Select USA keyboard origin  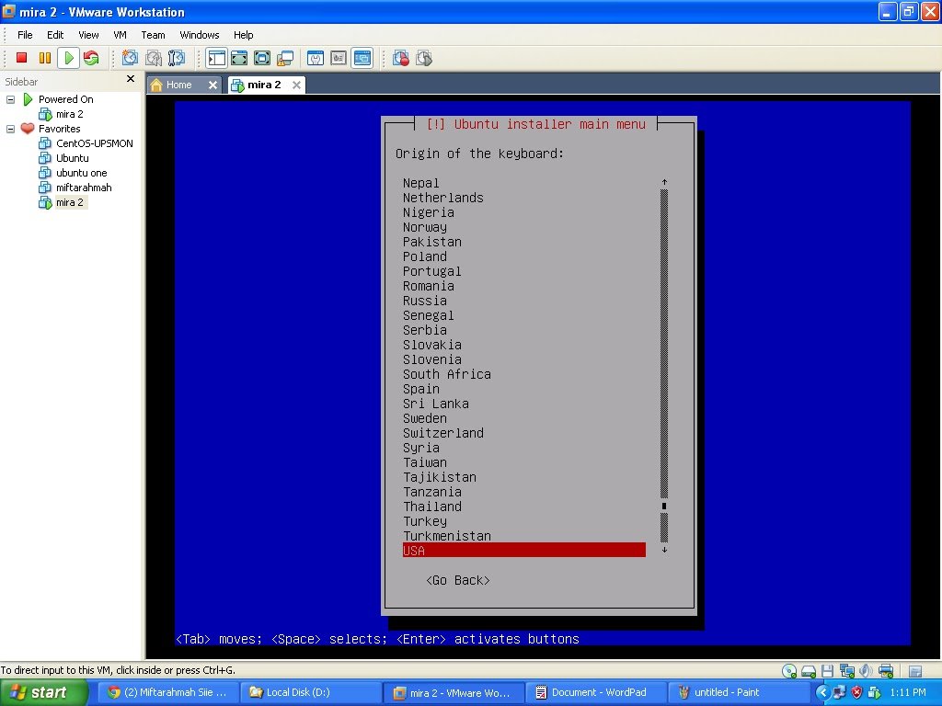[523, 551]
